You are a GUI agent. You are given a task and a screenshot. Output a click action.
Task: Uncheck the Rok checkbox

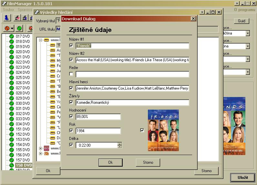pos(71,131)
